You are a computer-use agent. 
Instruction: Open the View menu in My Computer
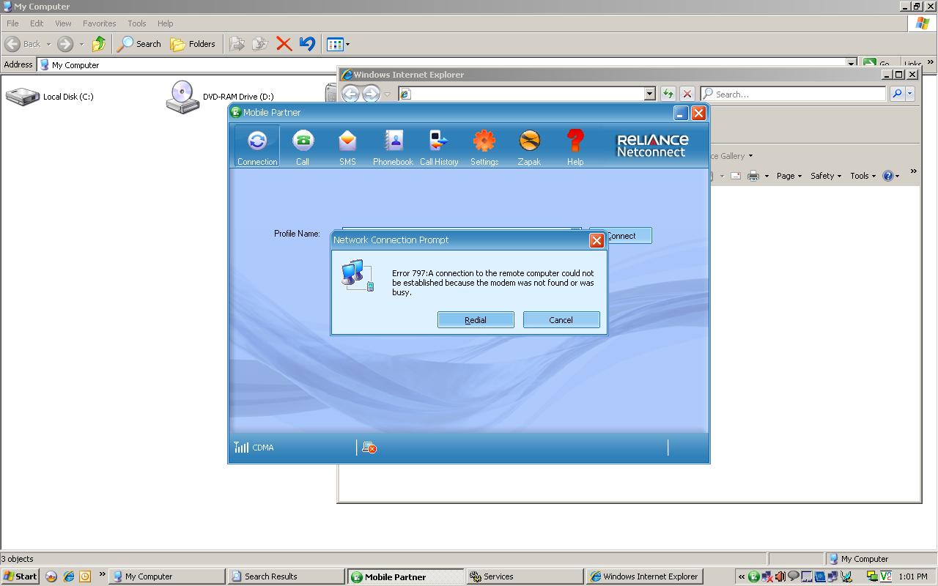[63, 23]
